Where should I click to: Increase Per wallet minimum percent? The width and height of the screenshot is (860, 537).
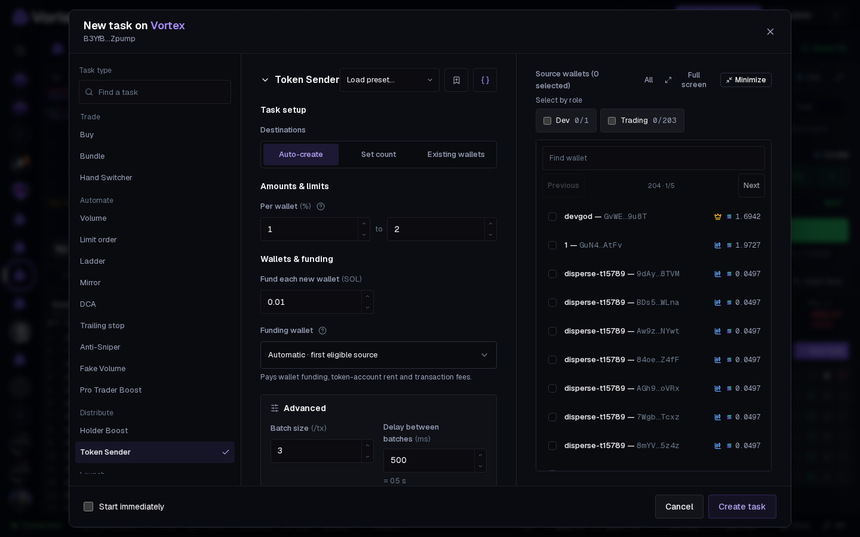(364, 224)
